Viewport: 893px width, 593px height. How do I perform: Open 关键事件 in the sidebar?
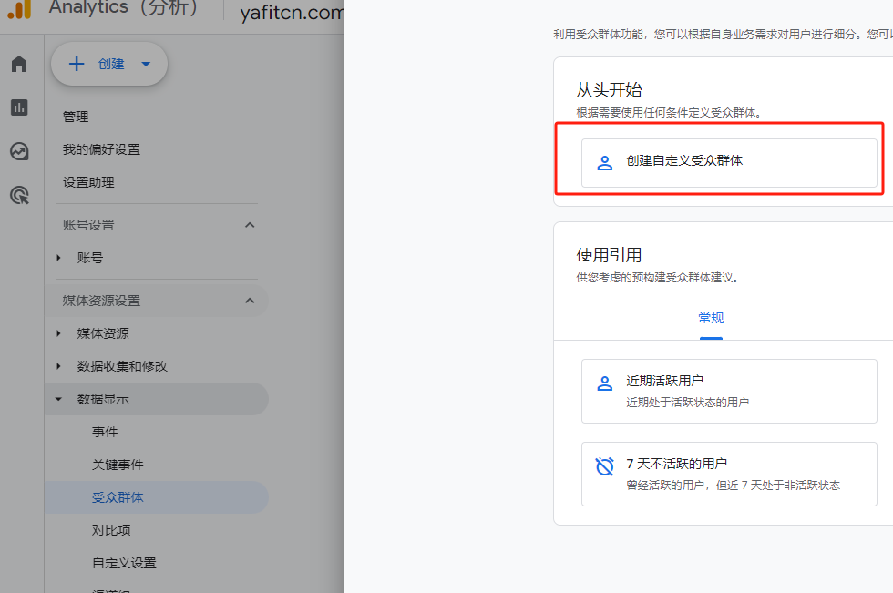[x=118, y=465]
